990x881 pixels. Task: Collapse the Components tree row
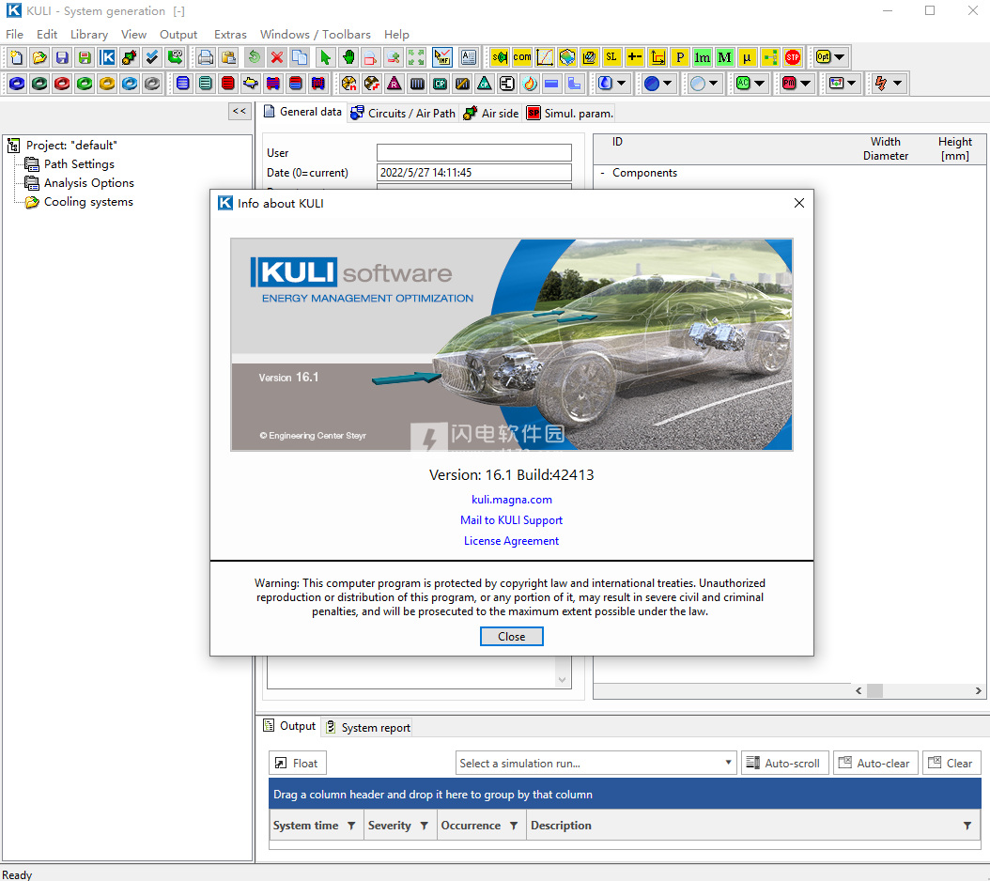click(x=602, y=173)
